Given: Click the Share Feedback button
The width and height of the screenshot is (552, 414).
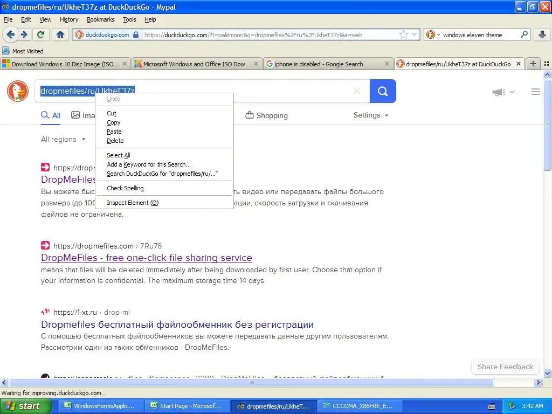Looking at the screenshot, I should [x=505, y=367].
